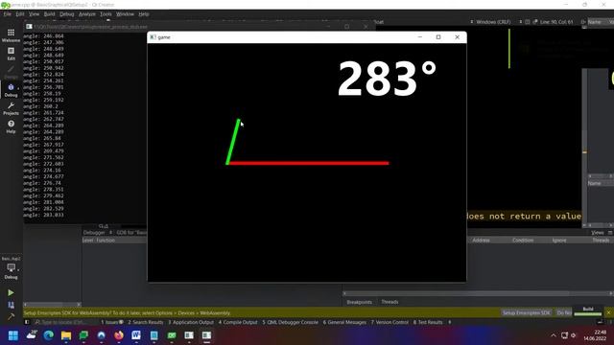Open the Tools menu

pyautogui.click(x=106, y=14)
